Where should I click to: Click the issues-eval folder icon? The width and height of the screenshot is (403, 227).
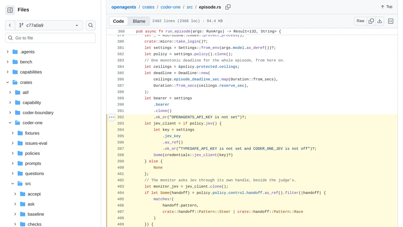(20, 143)
